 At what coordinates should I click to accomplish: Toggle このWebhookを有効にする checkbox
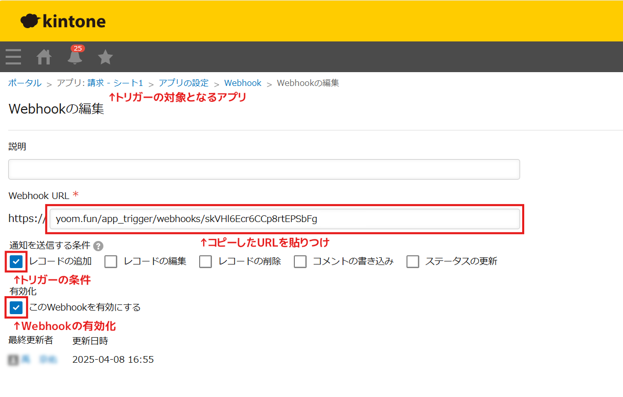coord(16,307)
